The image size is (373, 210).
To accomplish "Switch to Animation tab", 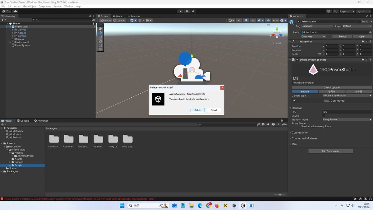I will [41, 121].
